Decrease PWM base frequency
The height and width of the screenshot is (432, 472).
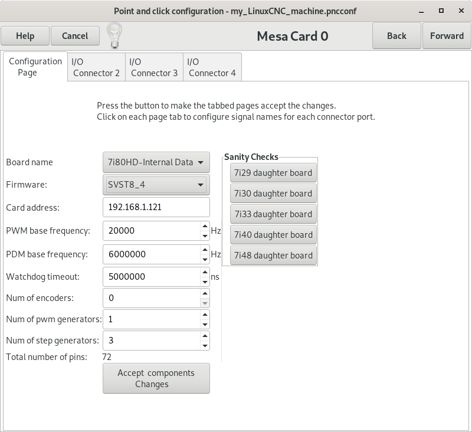(205, 235)
